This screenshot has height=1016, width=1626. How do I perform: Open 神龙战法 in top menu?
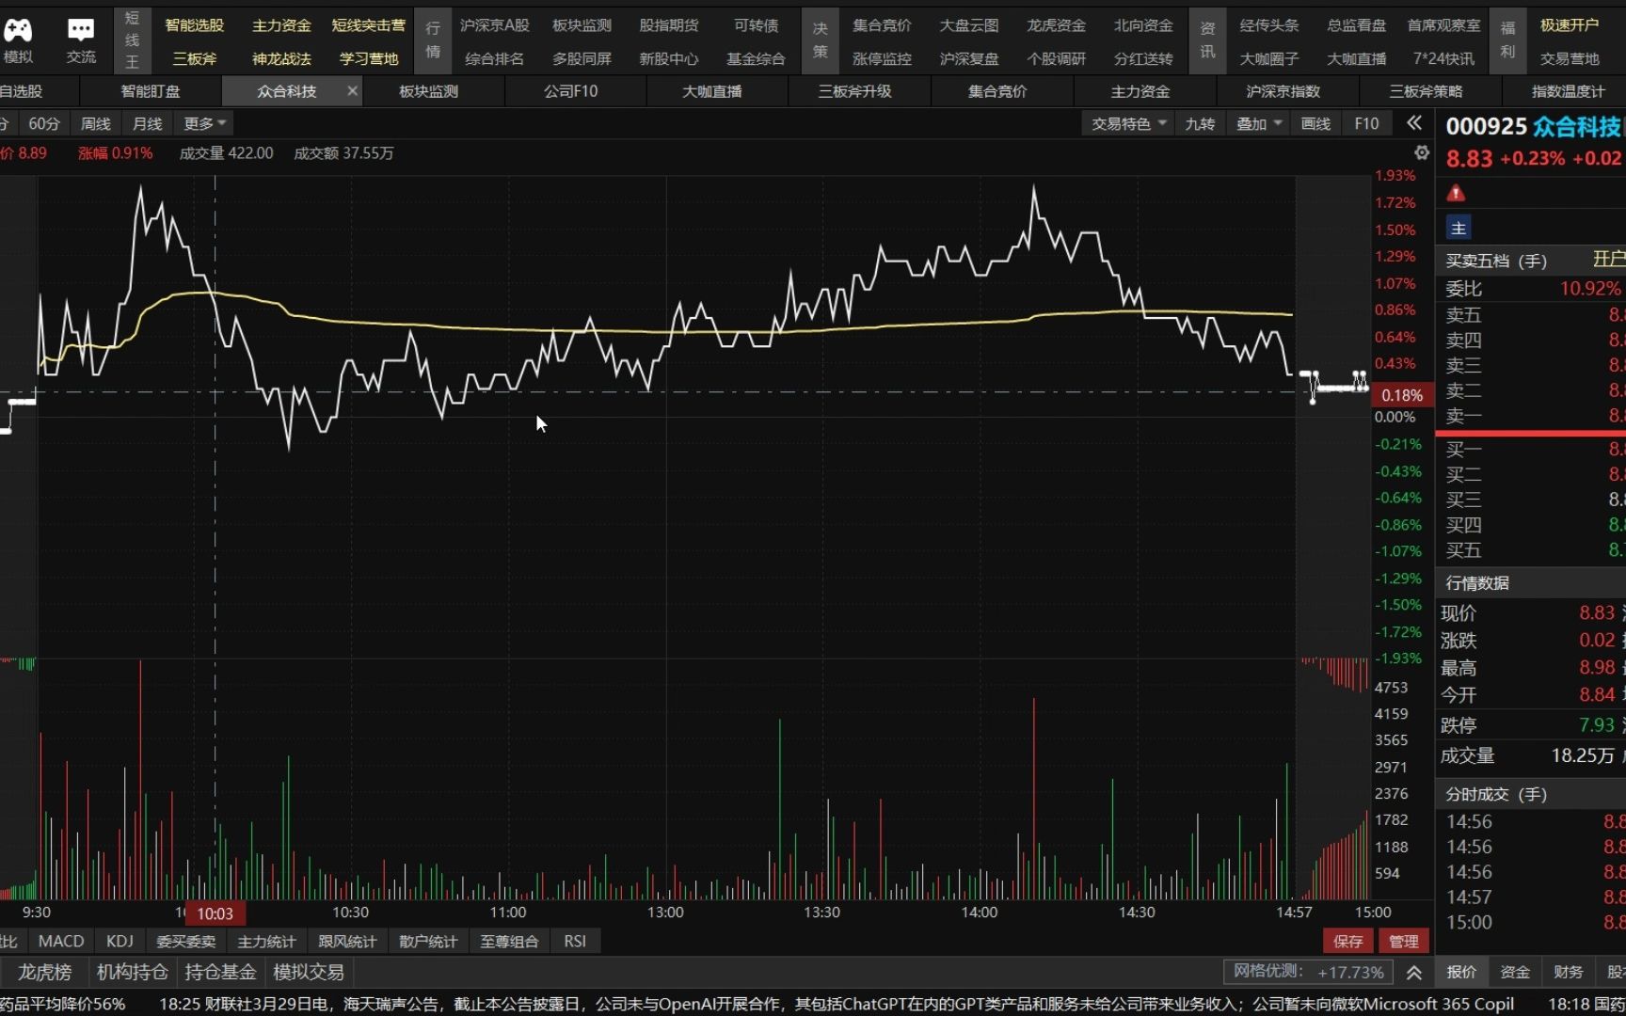click(281, 58)
